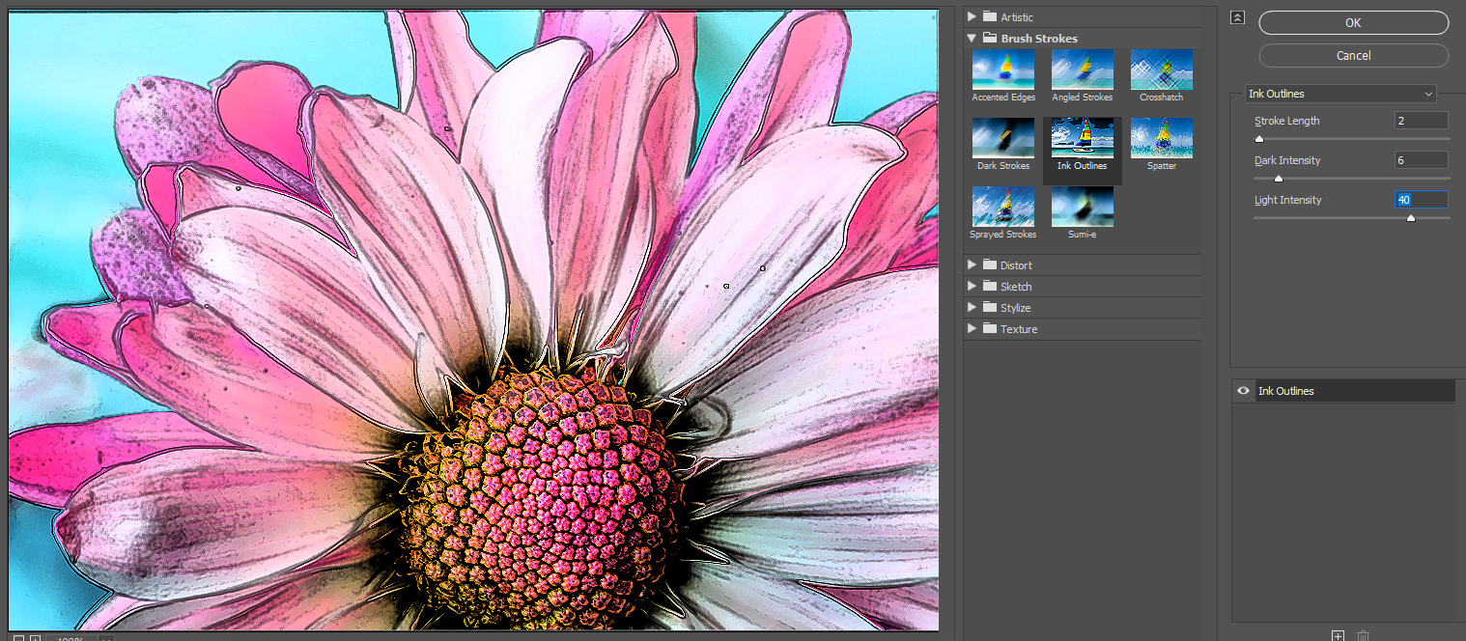Image resolution: width=1466 pixels, height=641 pixels.
Task: Expand the Texture category triangle
Action: click(x=972, y=328)
